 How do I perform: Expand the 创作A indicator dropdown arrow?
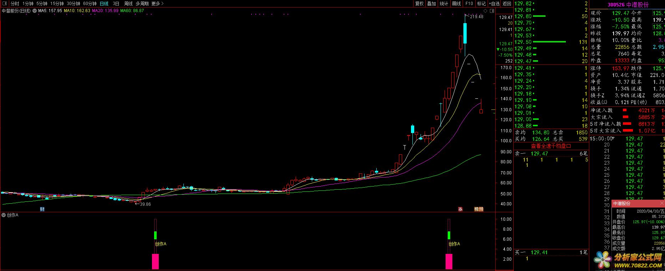point(4,215)
